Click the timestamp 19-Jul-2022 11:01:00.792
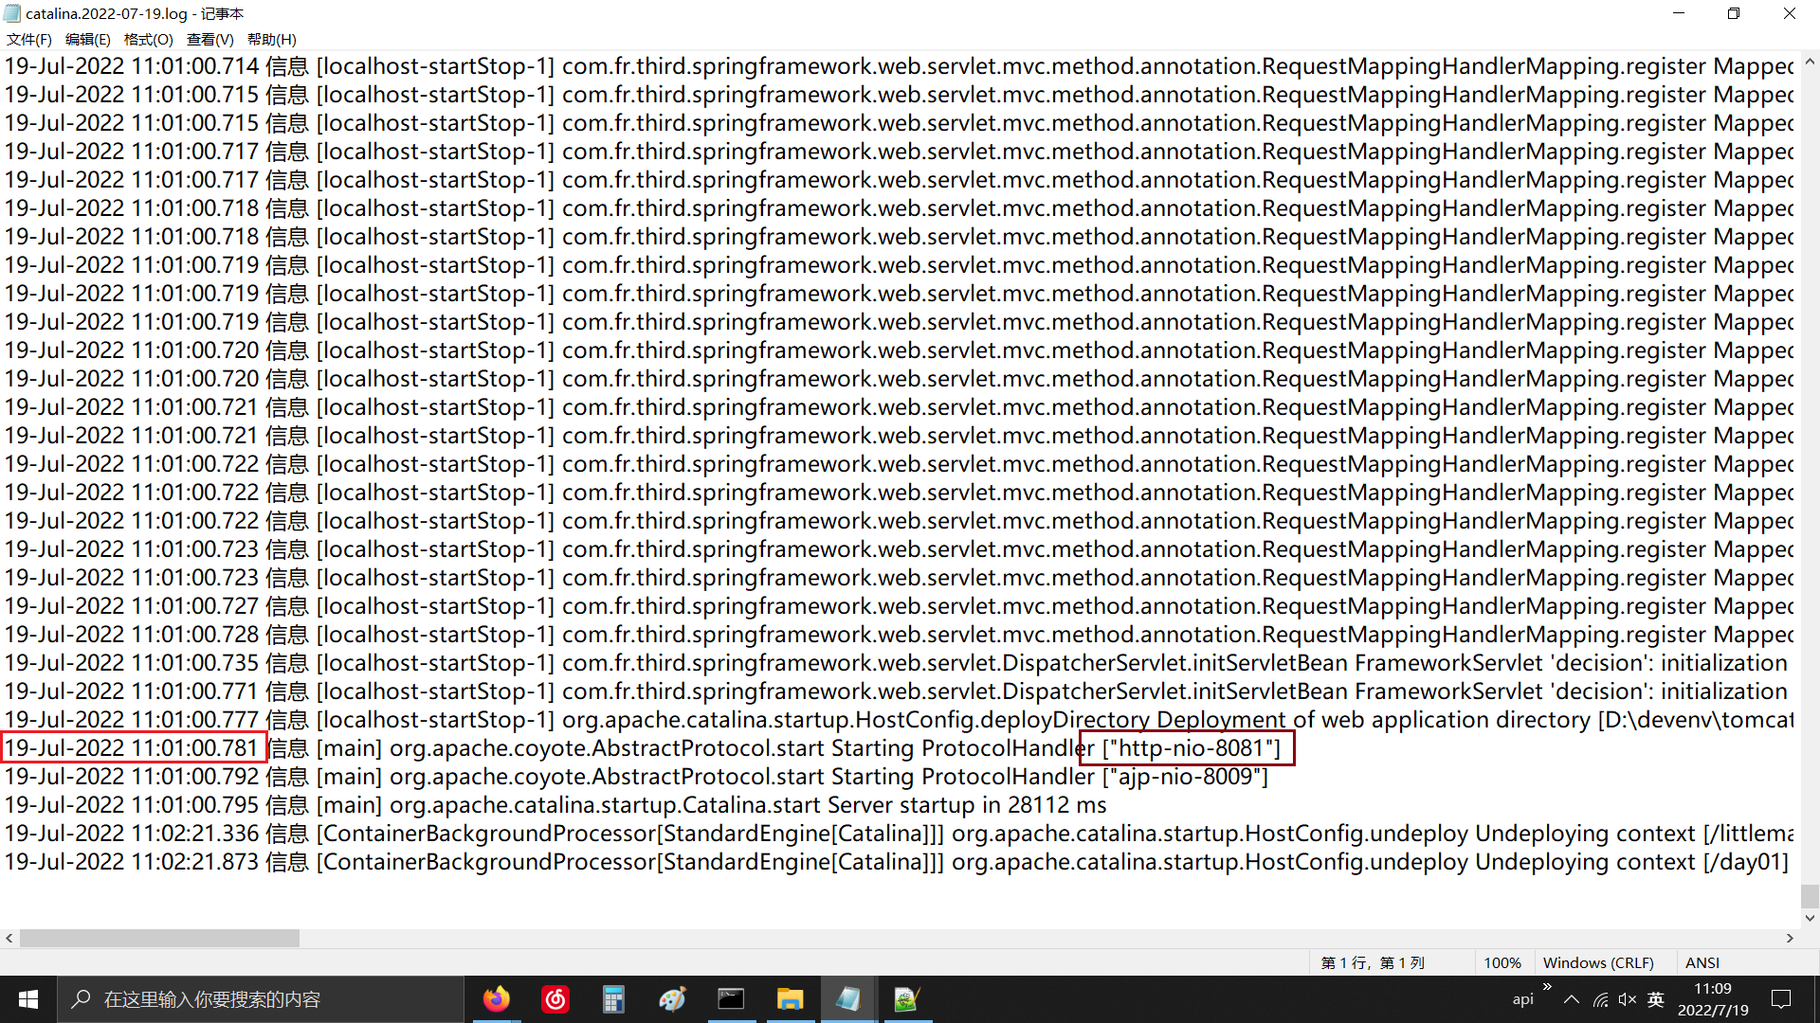 (x=132, y=777)
